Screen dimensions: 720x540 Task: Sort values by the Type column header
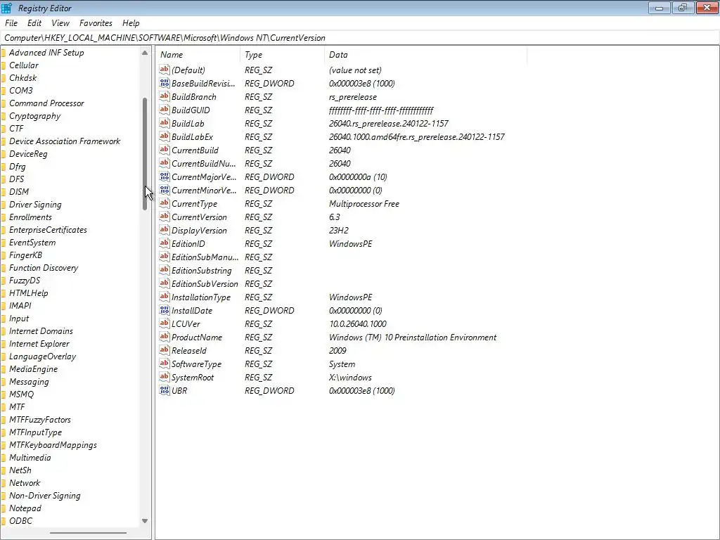[282, 55]
